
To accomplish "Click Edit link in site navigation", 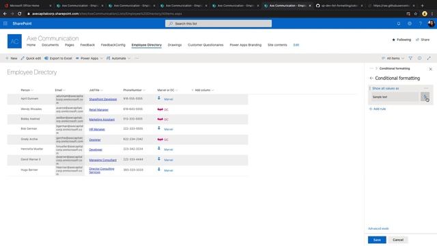I will point(296,45).
